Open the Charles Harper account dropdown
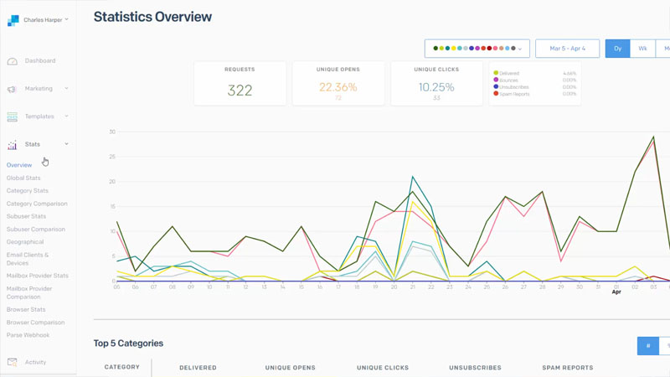This screenshot has width=670, height=377. (x=45, y=20)
